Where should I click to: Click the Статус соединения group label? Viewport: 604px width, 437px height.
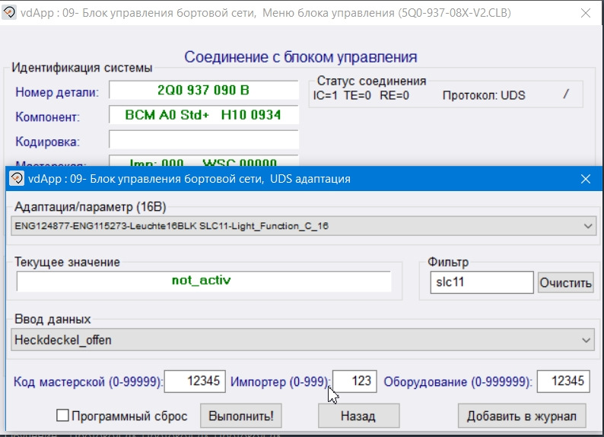pos(371,81)
